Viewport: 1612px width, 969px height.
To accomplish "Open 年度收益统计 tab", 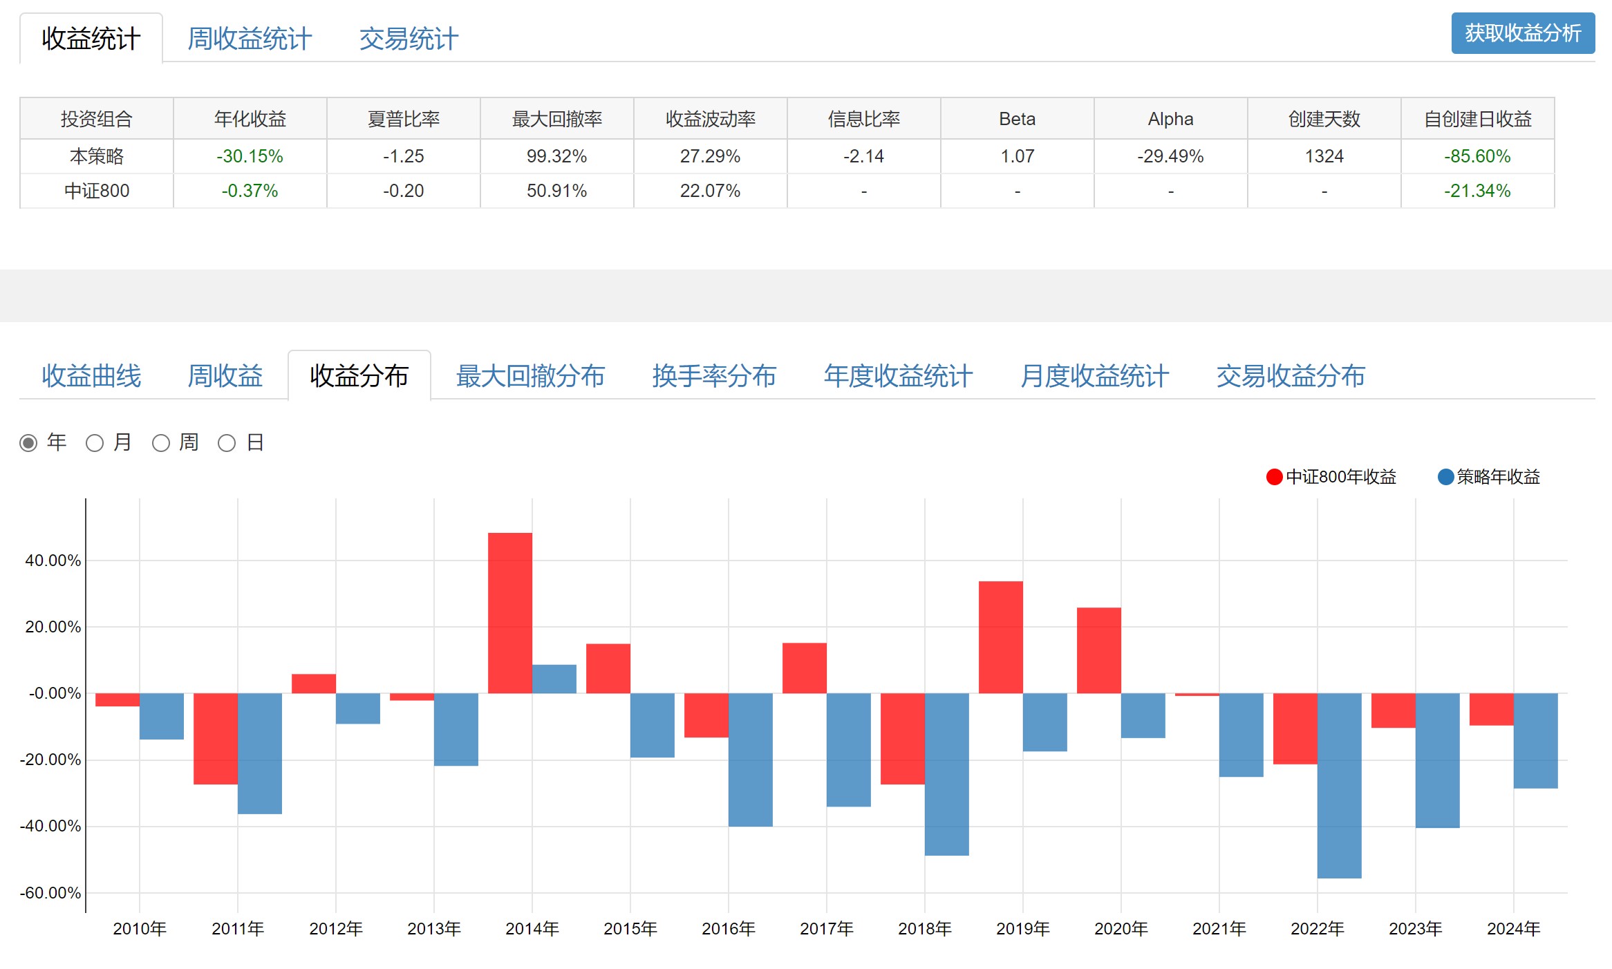I will [x=898, y=377].
